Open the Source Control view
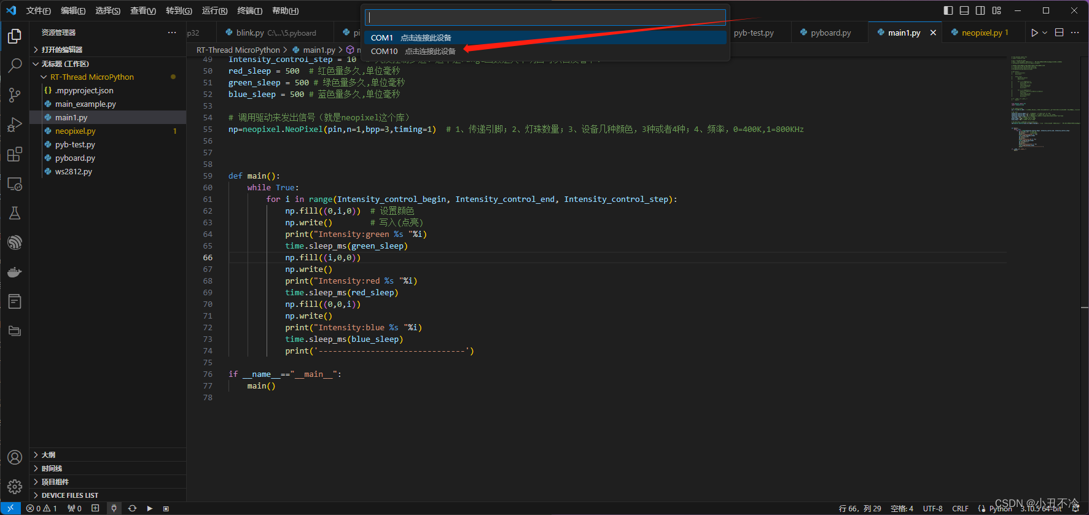The image size is (1089, 515). [15, 95]
